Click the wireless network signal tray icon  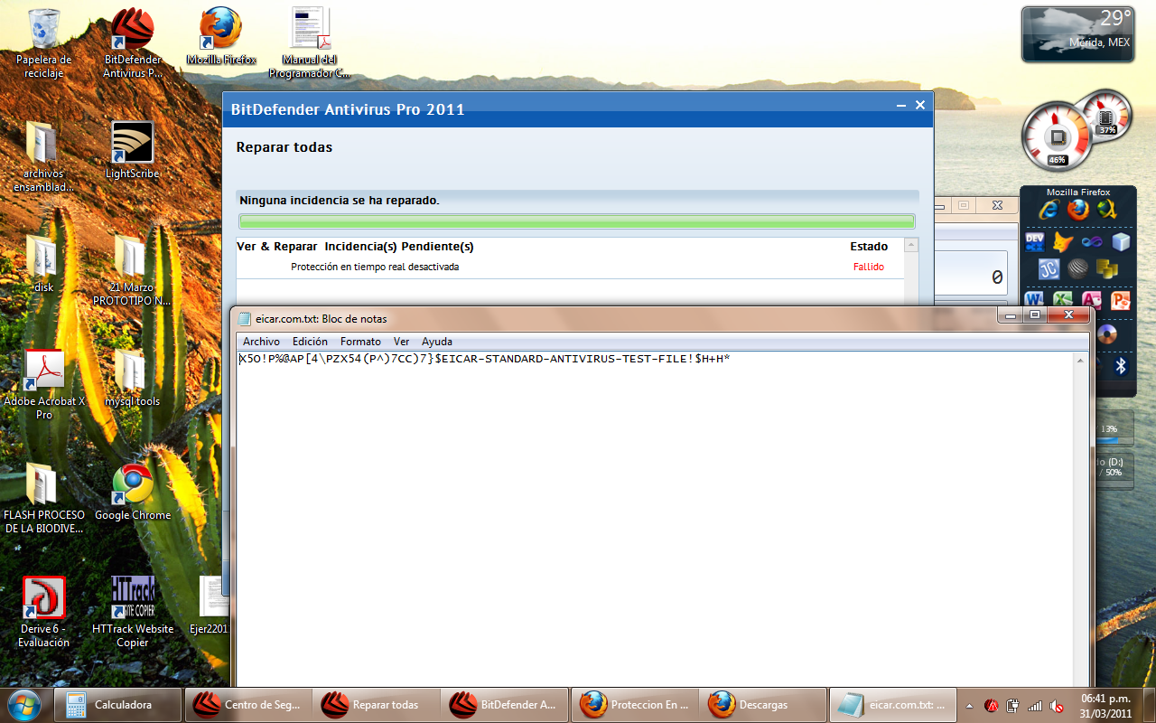coord(1035,706)
